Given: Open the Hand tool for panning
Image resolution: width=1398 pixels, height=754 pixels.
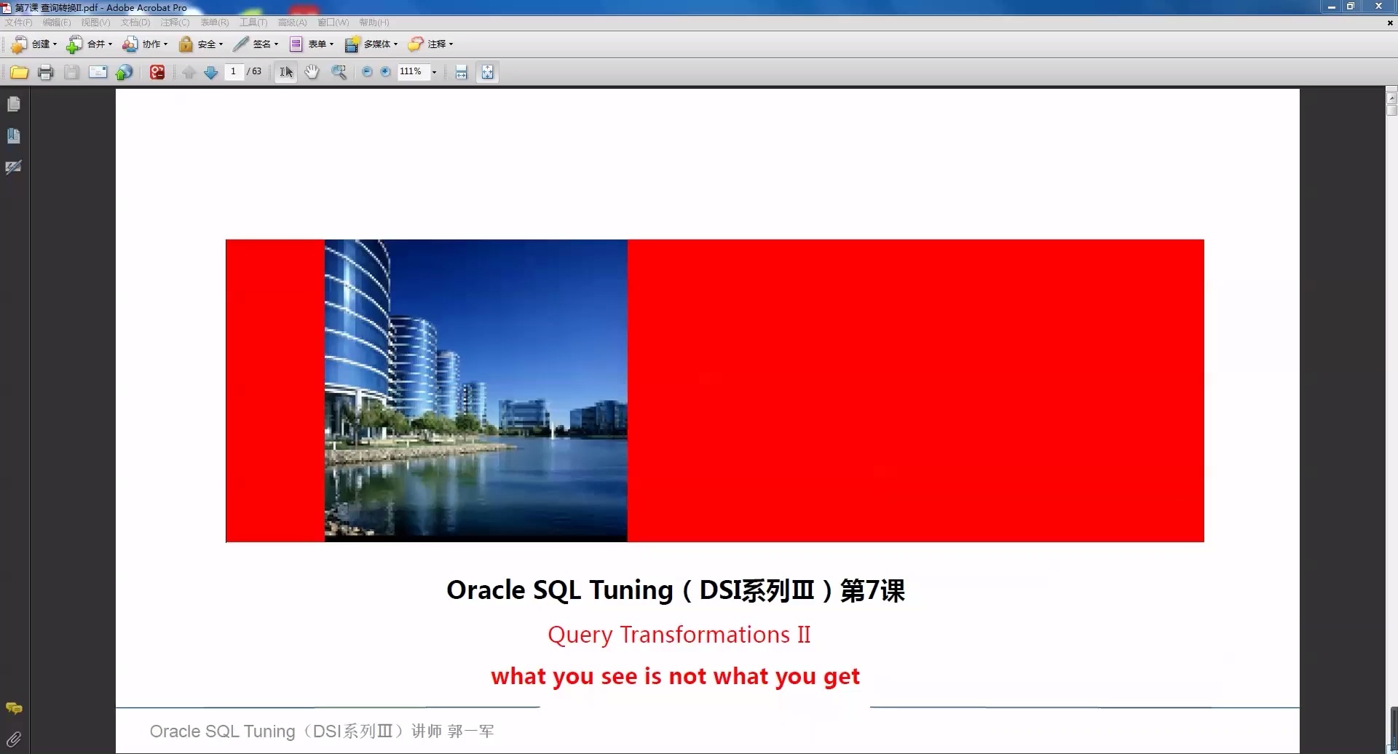Looking at the screenshot, I should [312, 71].
